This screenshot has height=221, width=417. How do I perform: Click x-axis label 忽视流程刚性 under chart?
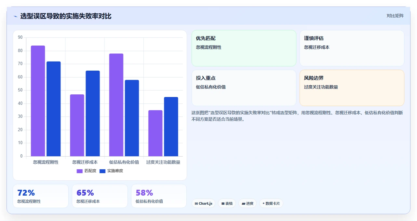46,162
